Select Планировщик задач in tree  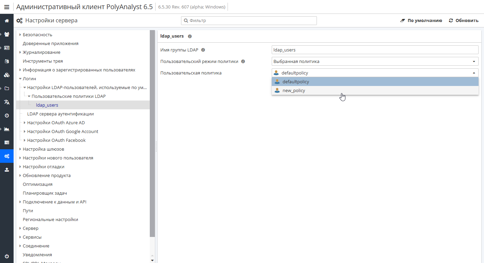pos(45,193)
